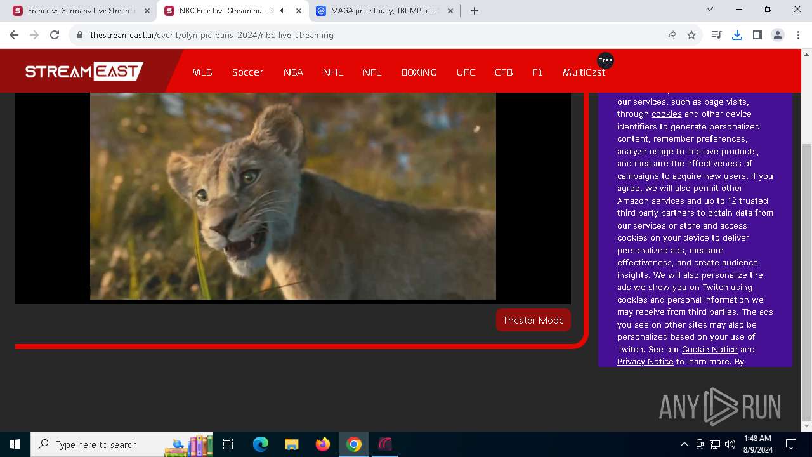Open the CFB section
812x457 pixels.
504,72
